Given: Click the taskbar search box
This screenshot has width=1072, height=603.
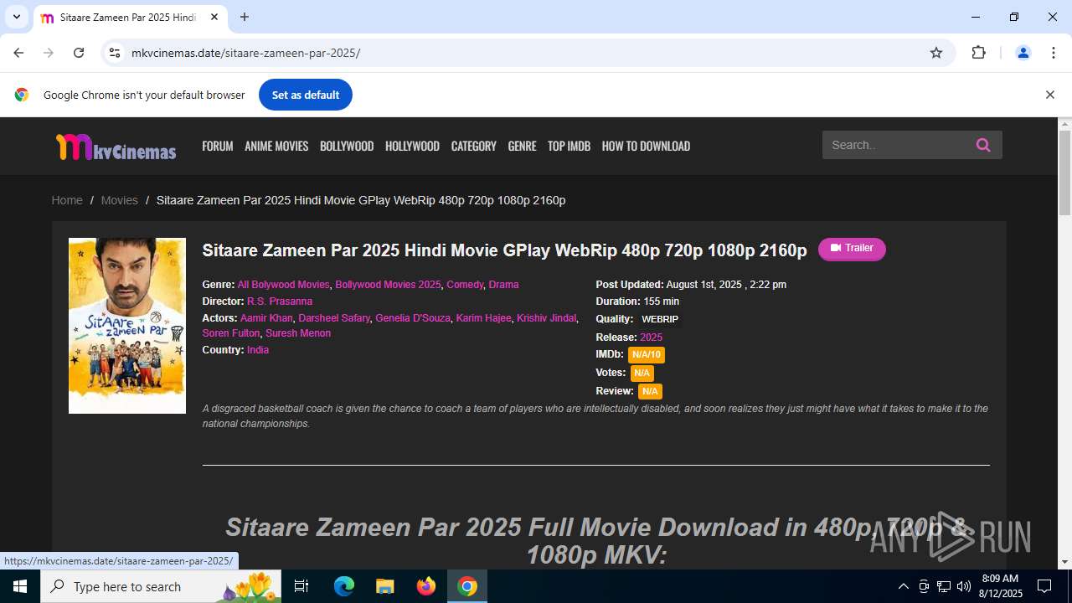Looking at the screenshot, I should click(x=162, y=586).
